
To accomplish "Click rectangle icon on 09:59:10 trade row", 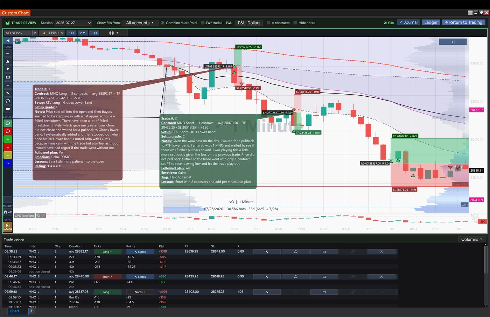I will pos(324,292).
